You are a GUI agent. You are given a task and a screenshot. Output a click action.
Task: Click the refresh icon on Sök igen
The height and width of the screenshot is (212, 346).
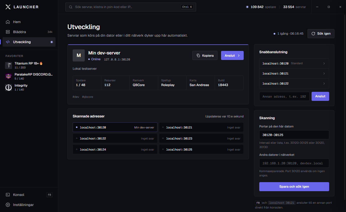coord(313,34)
